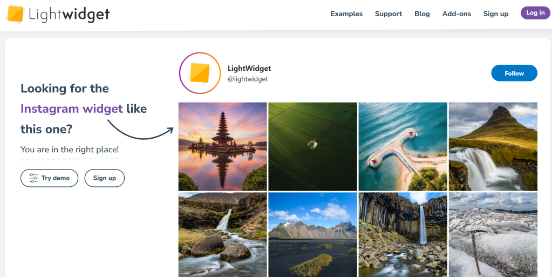Click Sign up in the top navigation

(x=496, y=13)
